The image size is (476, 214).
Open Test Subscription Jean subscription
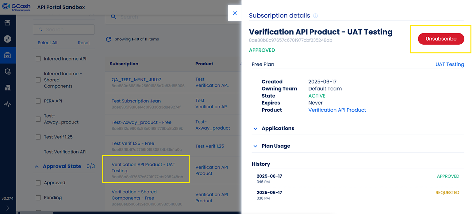[136, 101]
